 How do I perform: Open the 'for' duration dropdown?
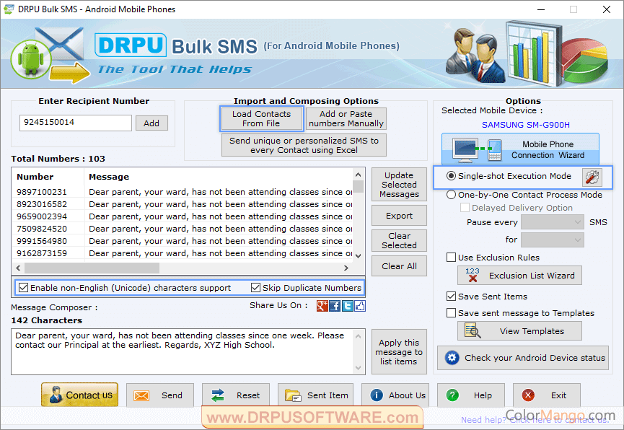[553, 240]
